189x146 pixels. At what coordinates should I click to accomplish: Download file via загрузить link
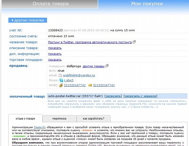[x=113, y=96]
